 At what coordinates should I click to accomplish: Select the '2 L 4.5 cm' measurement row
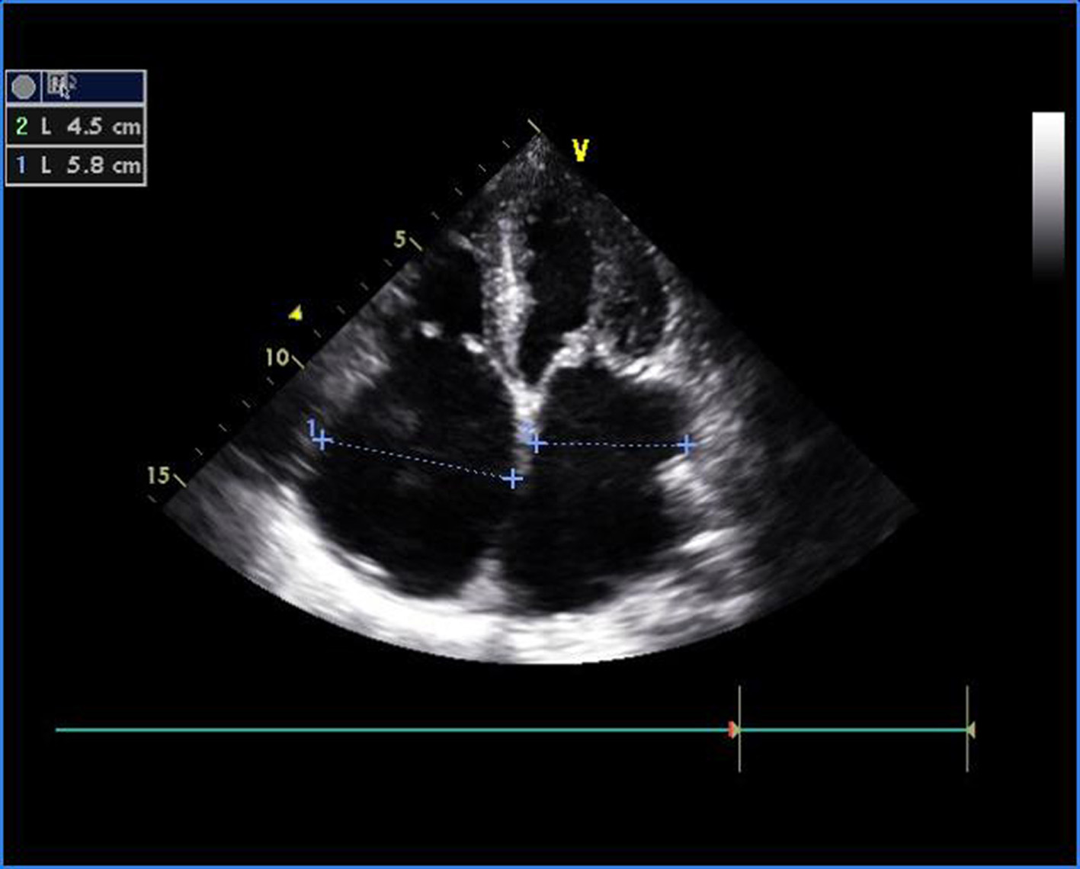tap(75, 127)
